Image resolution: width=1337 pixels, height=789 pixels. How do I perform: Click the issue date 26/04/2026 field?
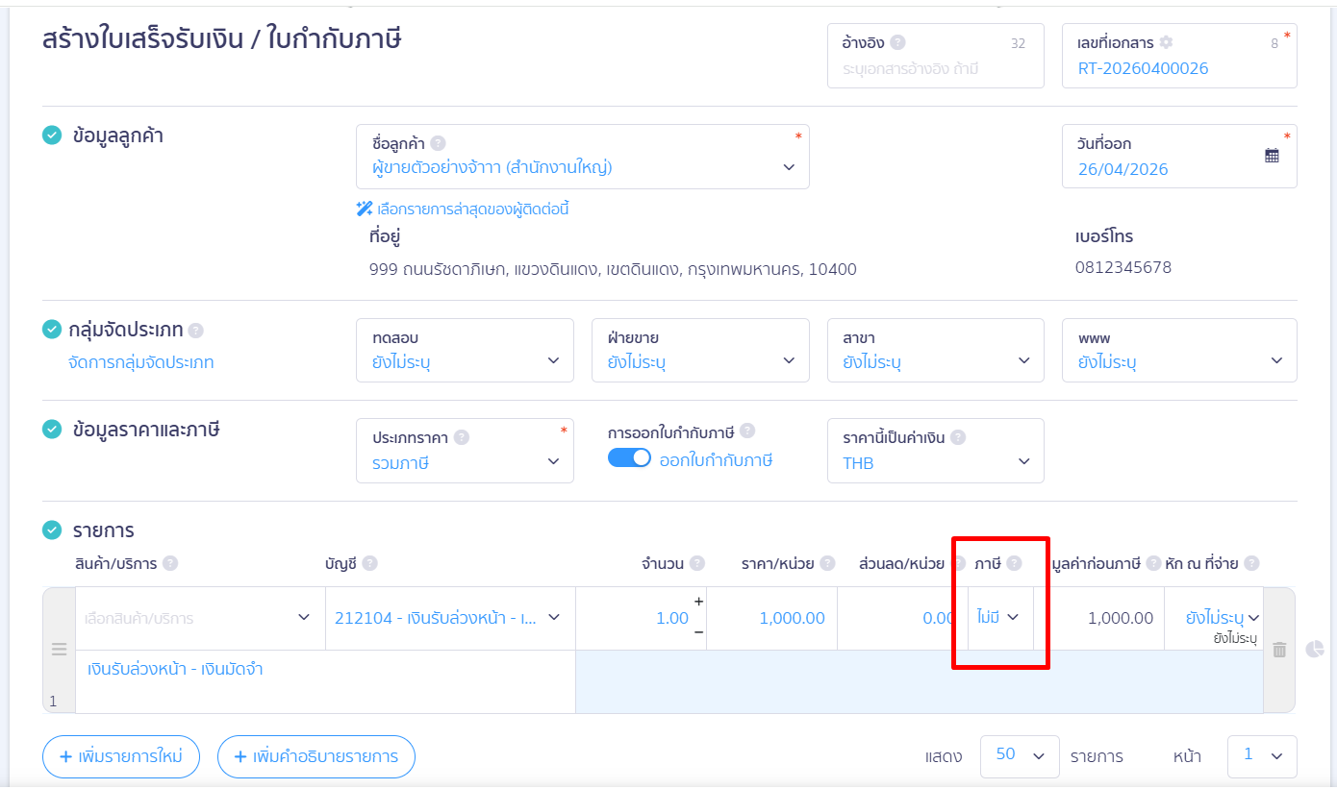tap(1180, 157)
